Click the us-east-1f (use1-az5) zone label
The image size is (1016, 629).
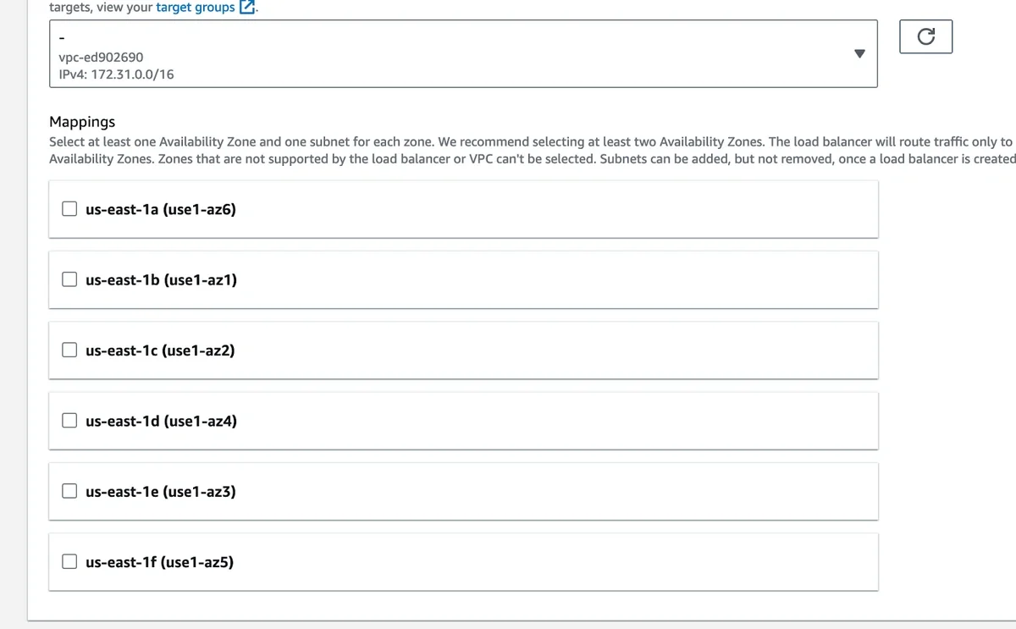159,560
